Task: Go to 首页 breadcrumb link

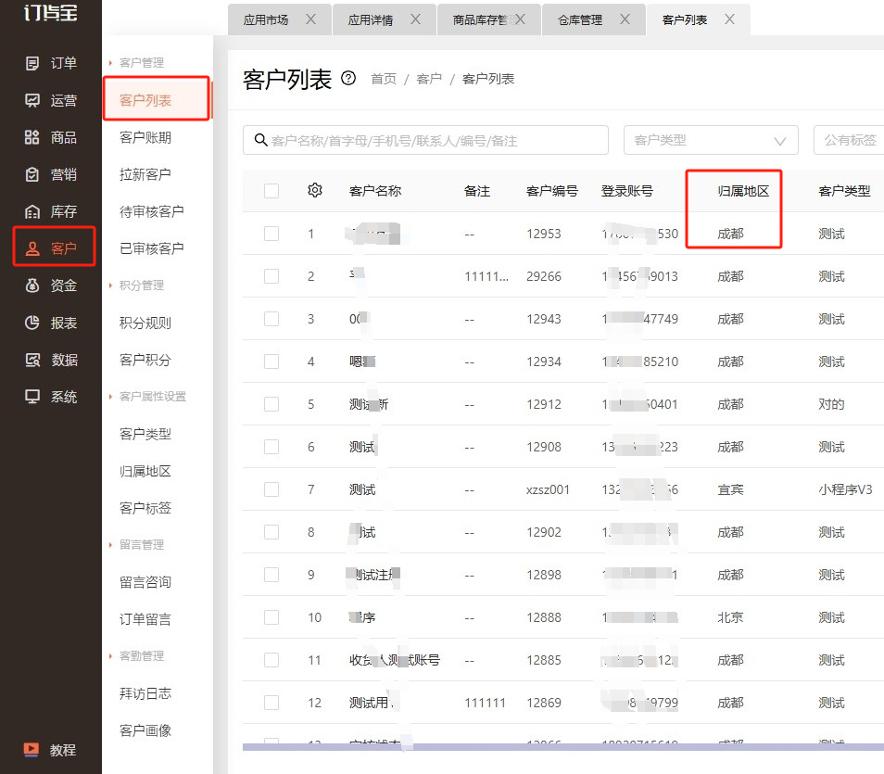Action: (384, 79)
